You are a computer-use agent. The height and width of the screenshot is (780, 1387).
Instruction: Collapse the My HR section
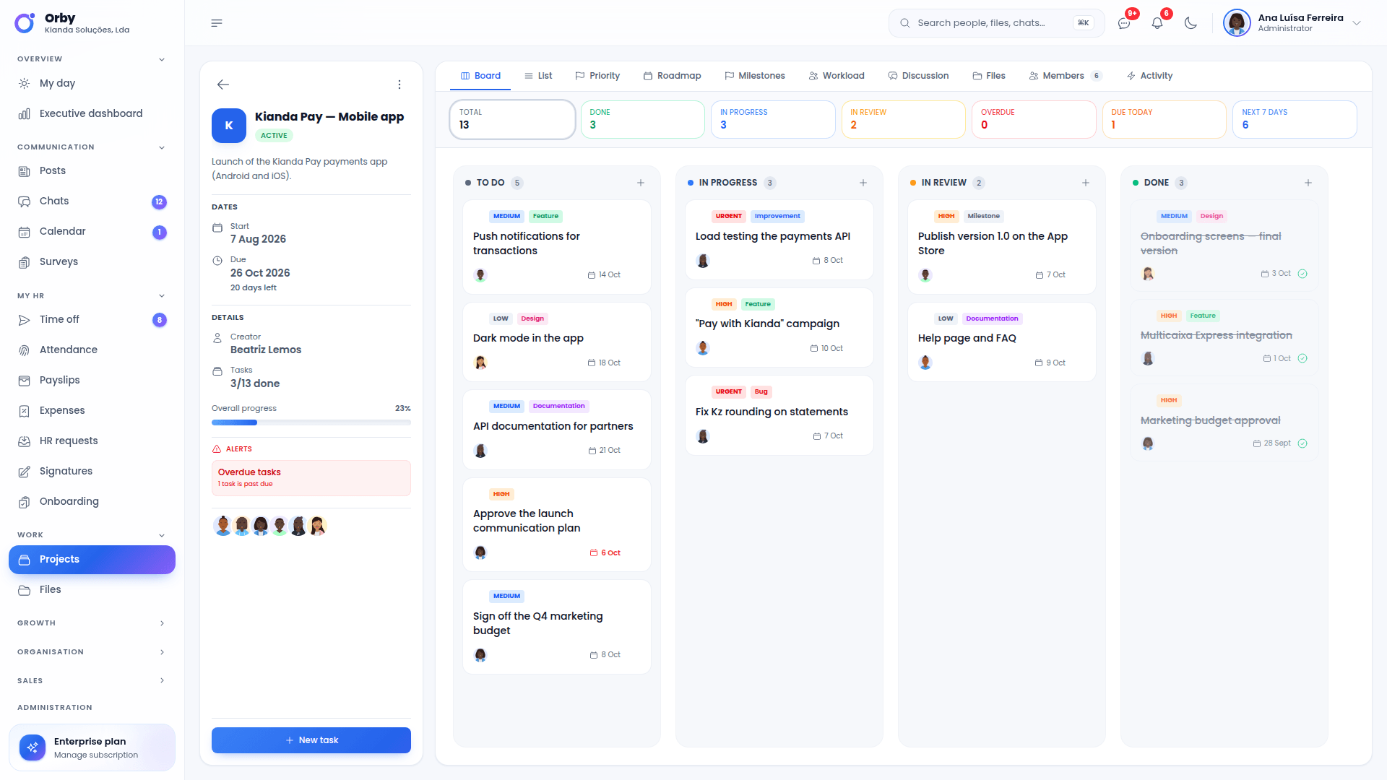tap(162, 296)
